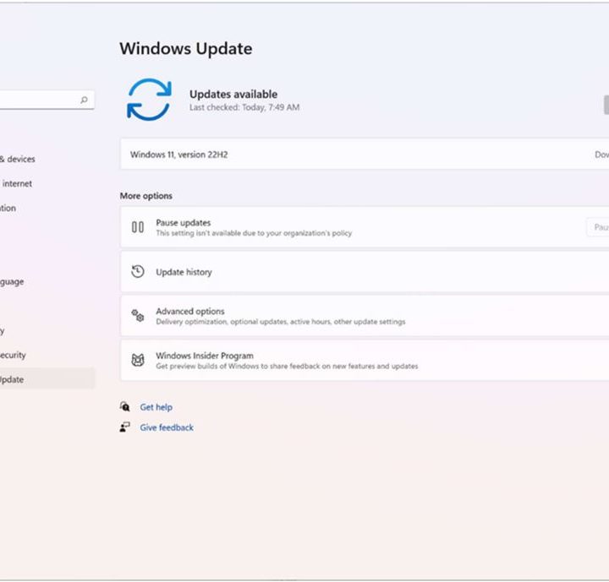The width and height of the screenshot is (609, 582).
Task: Click 'Last checked: Today, 7:49 AM' text
Action: (x=244, y=107)
